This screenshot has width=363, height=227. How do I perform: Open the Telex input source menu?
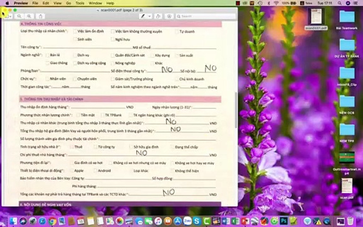[x=306, y=3]
